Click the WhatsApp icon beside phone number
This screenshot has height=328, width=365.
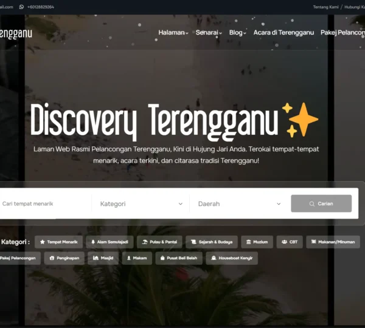click(x=21, y=7)
